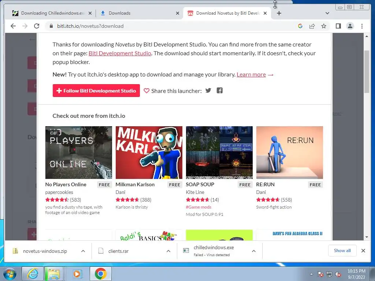Open the Google icon in address bar

[x=300, y=26]
